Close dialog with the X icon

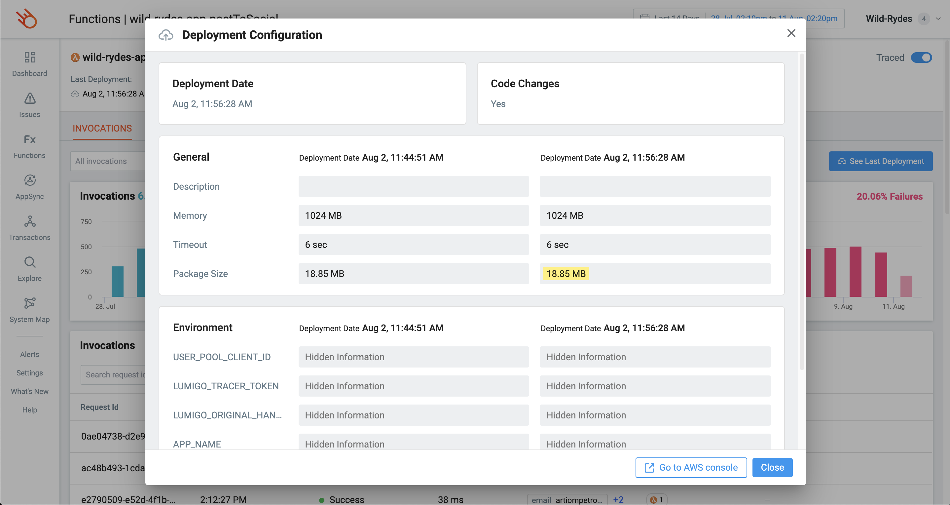(x=791, y=33)
